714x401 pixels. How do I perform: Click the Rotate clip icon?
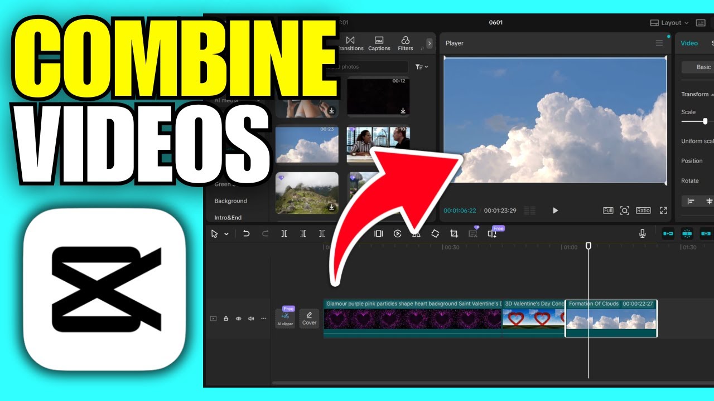click(435, 234)
